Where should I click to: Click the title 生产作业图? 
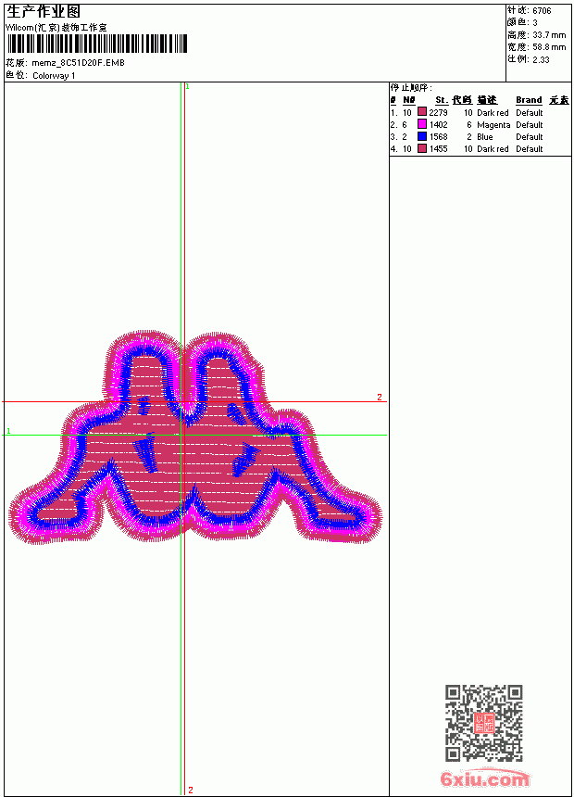[43, 11]
